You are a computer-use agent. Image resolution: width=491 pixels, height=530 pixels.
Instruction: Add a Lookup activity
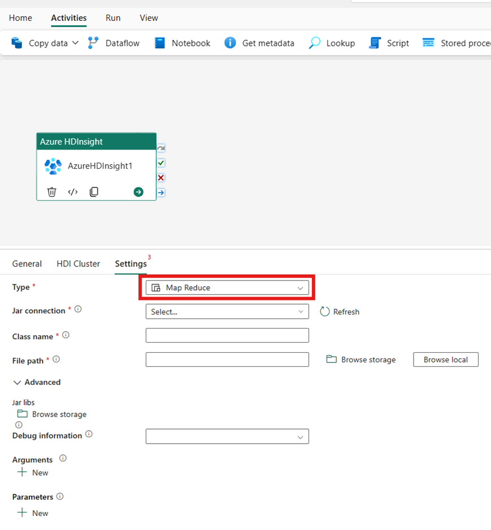[x=332, y=43]
